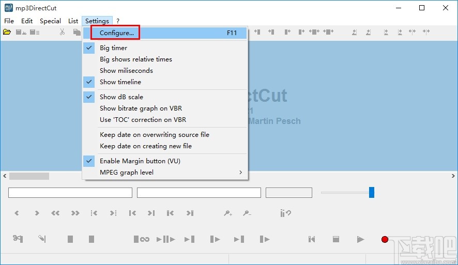Click the blue volume slider handle
The width and height of the screenshot is (458, 265).
[372, 193]
